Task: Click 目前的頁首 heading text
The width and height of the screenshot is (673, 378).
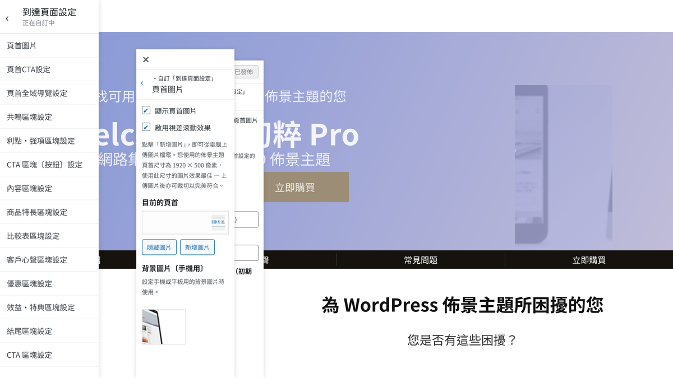Action: click(160, 203)
